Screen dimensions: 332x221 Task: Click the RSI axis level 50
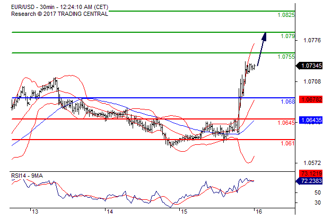tap(318, 192)
